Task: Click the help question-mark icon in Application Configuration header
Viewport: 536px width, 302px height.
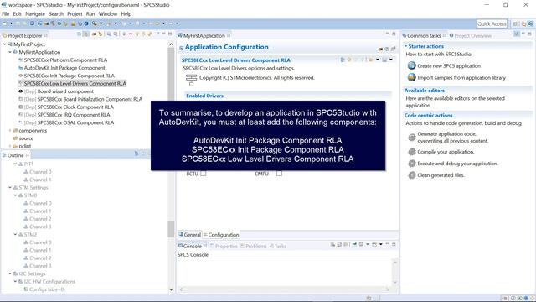Action: [387, 49]
